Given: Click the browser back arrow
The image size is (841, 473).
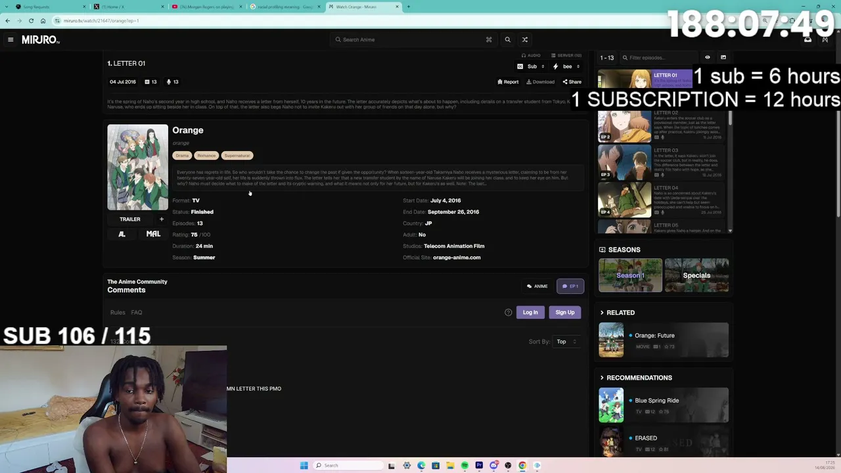Looking at the screenshot, I should pos(7,20).
